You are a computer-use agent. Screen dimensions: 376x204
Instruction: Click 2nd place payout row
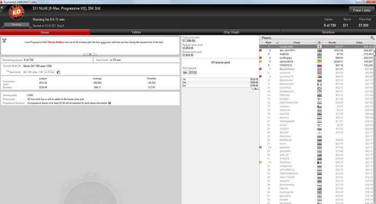pyautogui.click(x=220, y=83)
